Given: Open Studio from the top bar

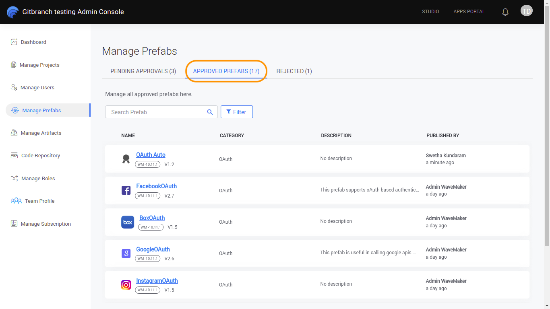Looking at the screenshot, I should point(430,12).
